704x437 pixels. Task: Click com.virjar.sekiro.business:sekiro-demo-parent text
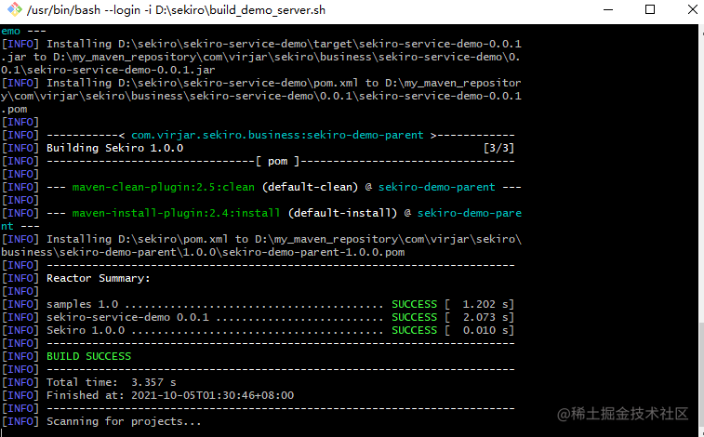point(277,135)
